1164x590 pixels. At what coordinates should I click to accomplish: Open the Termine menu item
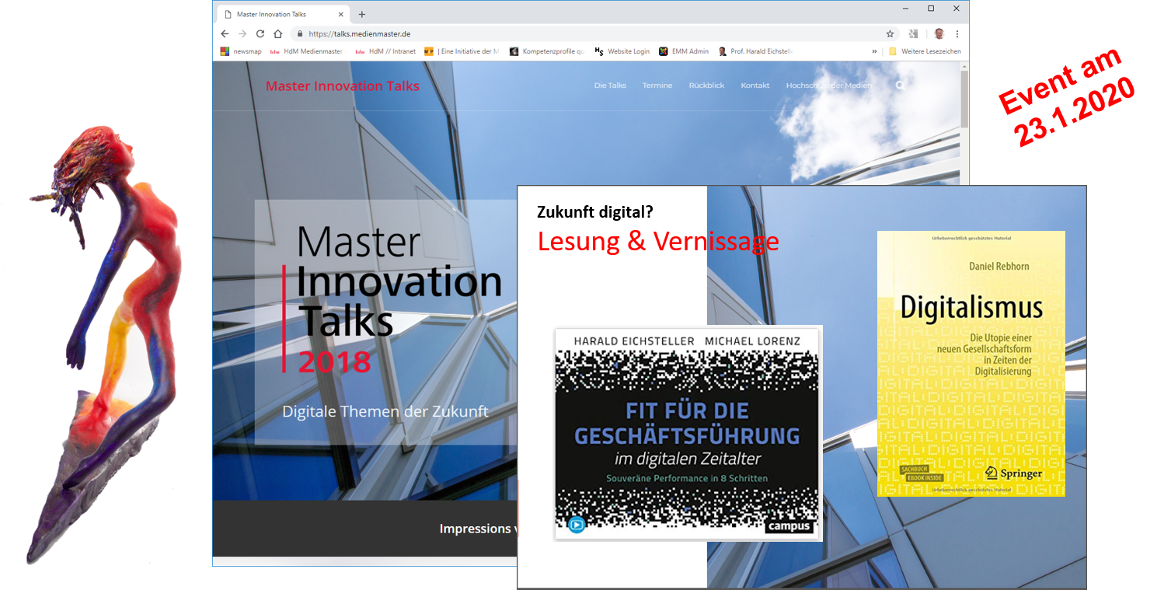coord(657,86)
